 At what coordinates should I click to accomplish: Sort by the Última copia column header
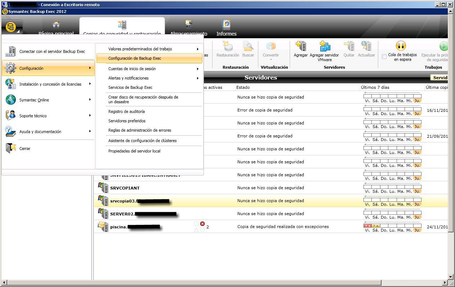(436, 87)
